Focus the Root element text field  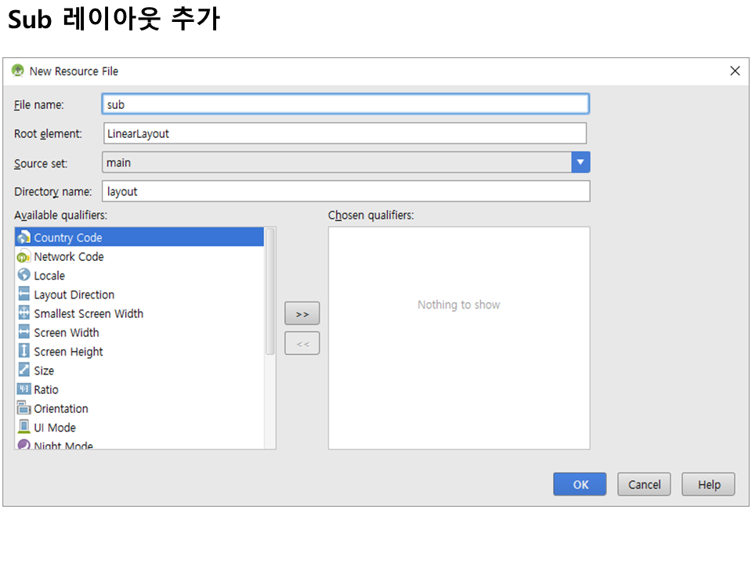tap(345, 133)
